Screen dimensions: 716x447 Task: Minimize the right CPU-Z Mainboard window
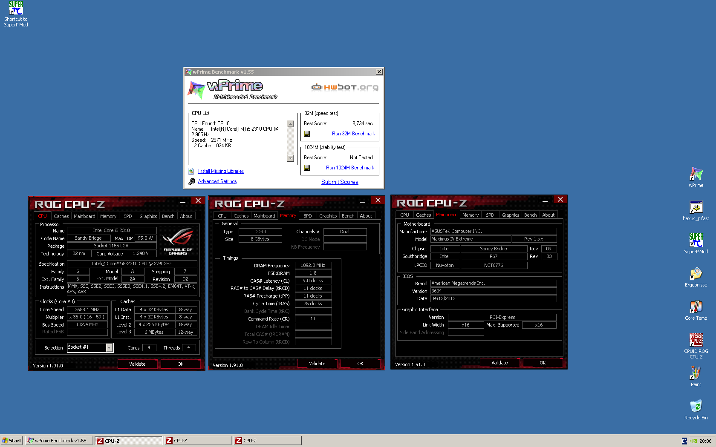(x=545, y=200)
